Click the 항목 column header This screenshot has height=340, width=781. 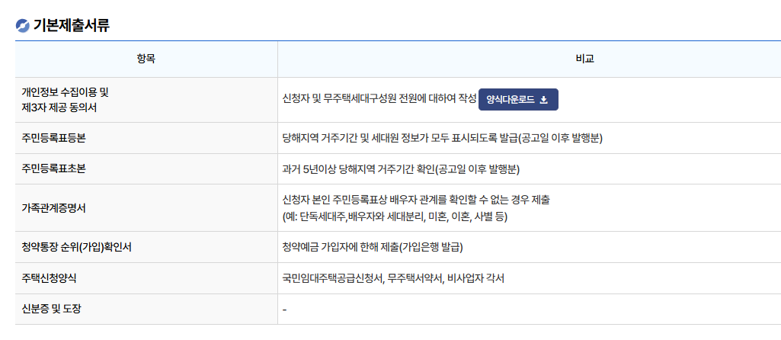146,59
